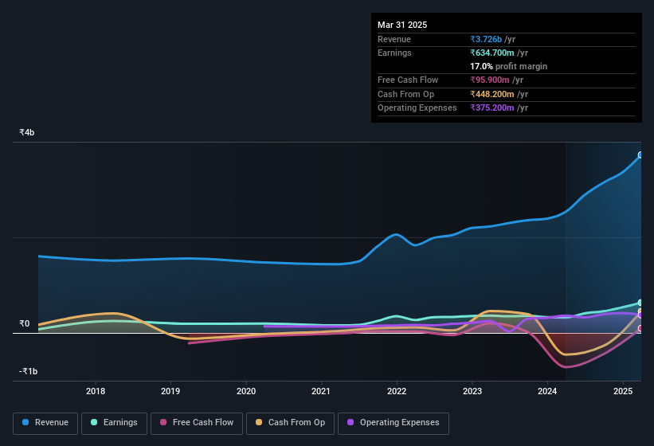Select the 2024 x-axis label
The width and height of the screenshot is (654, 446).
pyautogui.click(x=547, y=391)
